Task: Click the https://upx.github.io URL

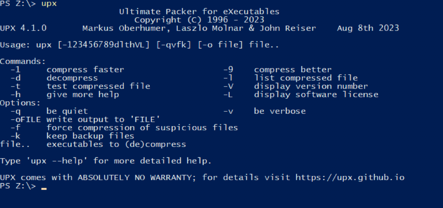Action: [350, 177]
